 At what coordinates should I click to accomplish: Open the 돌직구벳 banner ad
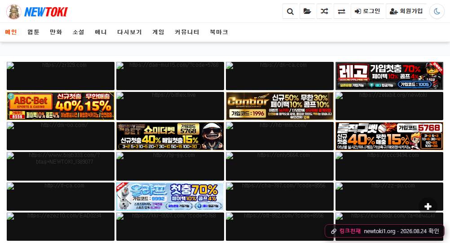[x=389, y=136]
